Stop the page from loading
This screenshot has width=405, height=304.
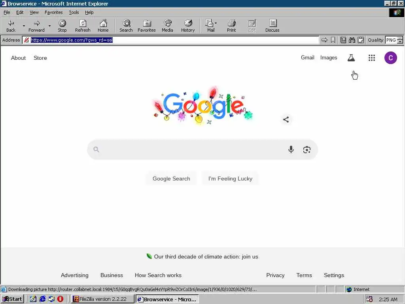62,26
